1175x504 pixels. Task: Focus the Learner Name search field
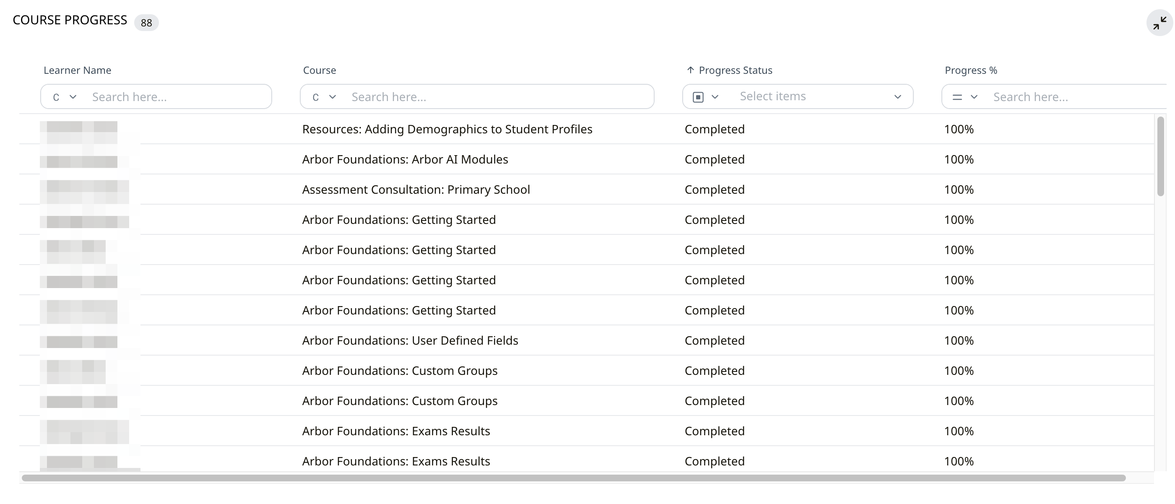pyautogui.click(x=178, y=97)
